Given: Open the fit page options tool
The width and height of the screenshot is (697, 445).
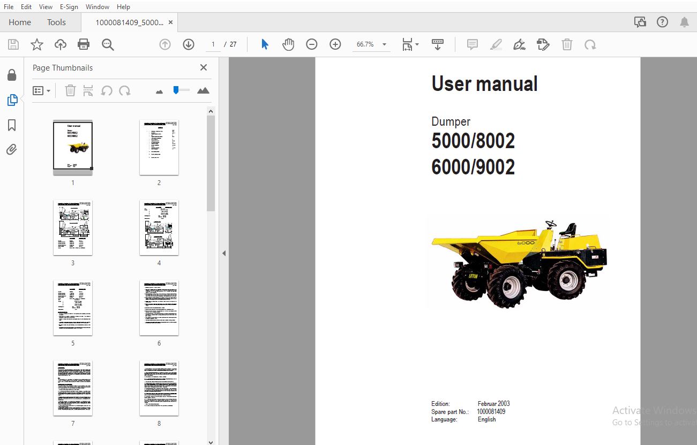Looking at the screenshot, I should pos(410,44).
